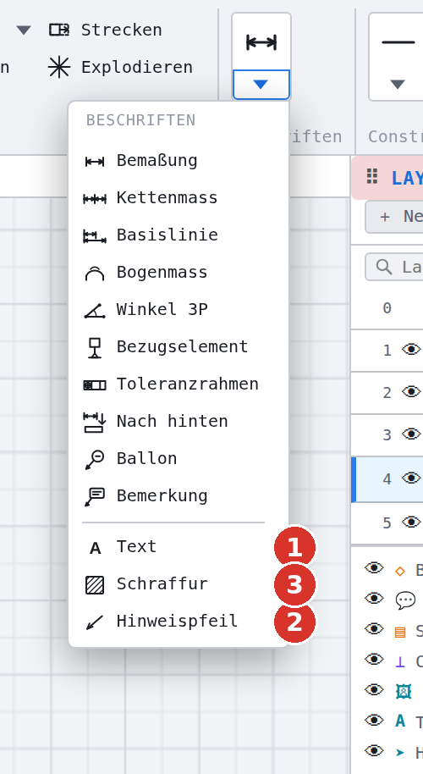Focus the layer search input field
The width and height of the screenshot is (423, 774).
click(394, 267)
